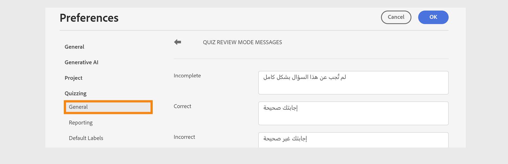Click into the Incomplete message text box
This screenshot has height=164, width=508.
click(x=353, y=83)
